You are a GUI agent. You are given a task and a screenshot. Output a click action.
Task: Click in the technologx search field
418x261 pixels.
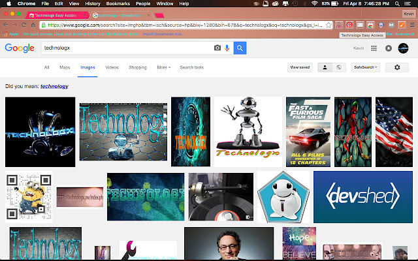[x=127, y=48]
